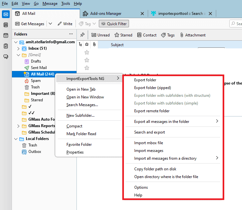The height and width of the screenshot is (210, 242).
Task: Open the Chat sidebar icon
Action: (x=6, y=56)
